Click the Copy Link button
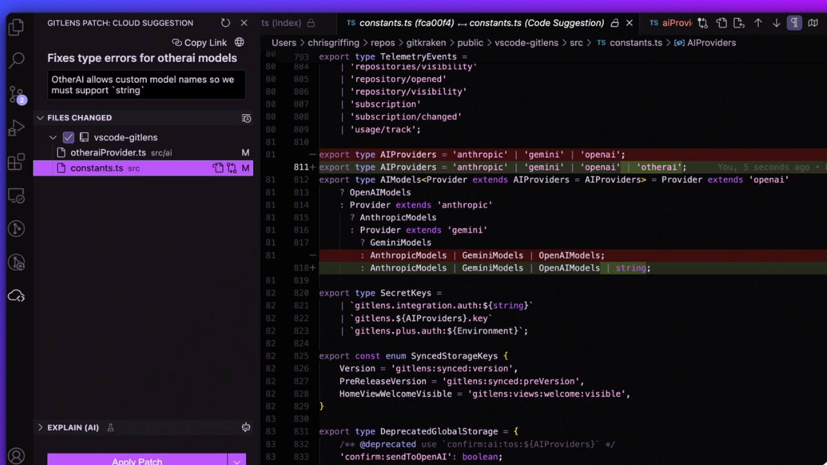The height and width of the screenshot is (465, 827). [x=200, y=42]
